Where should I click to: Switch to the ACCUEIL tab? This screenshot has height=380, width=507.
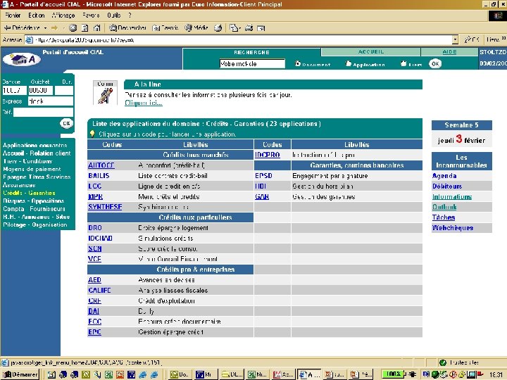(371, 52)
